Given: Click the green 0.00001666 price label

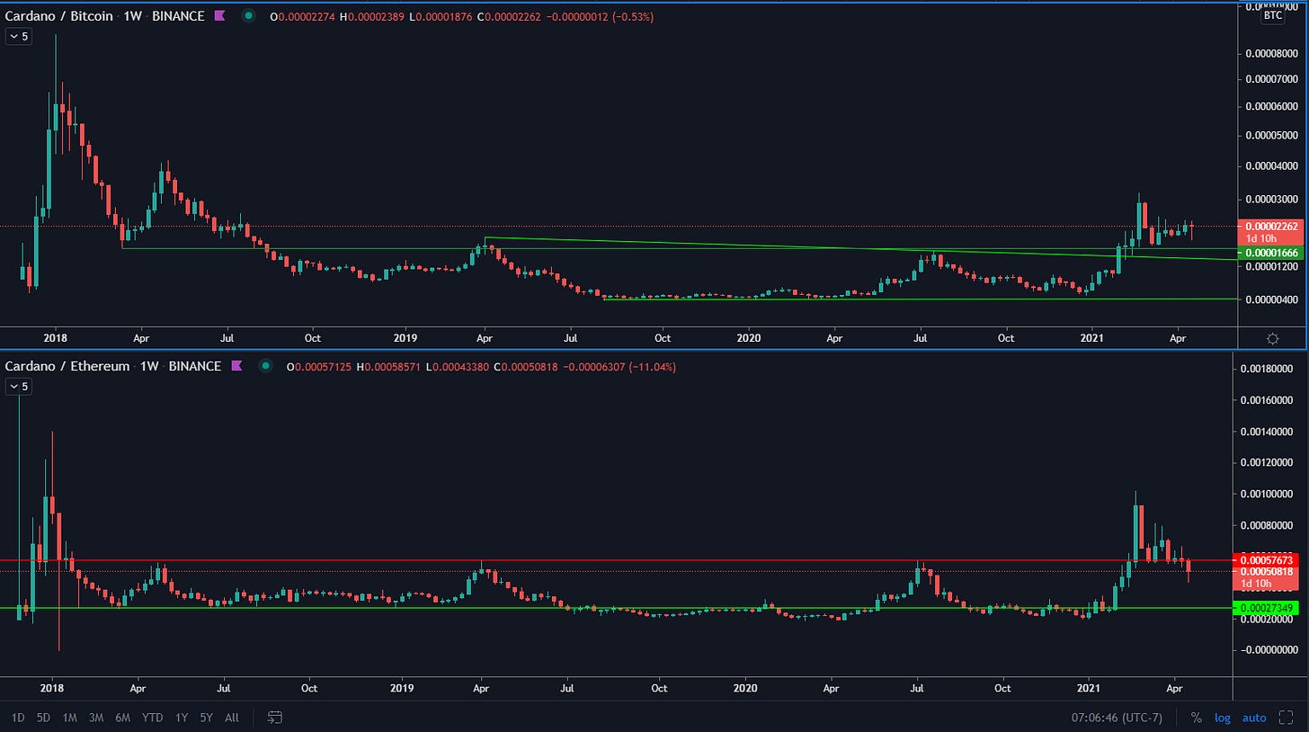Looking at the screenshot, I should tap(1270, 254).
